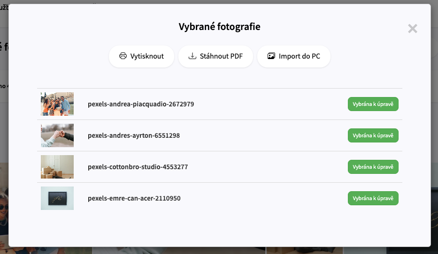Open the thumbnail of friends group photo
Image resolution: width=438 pixels, height=254 pixels.
click(x=57, y=104)
